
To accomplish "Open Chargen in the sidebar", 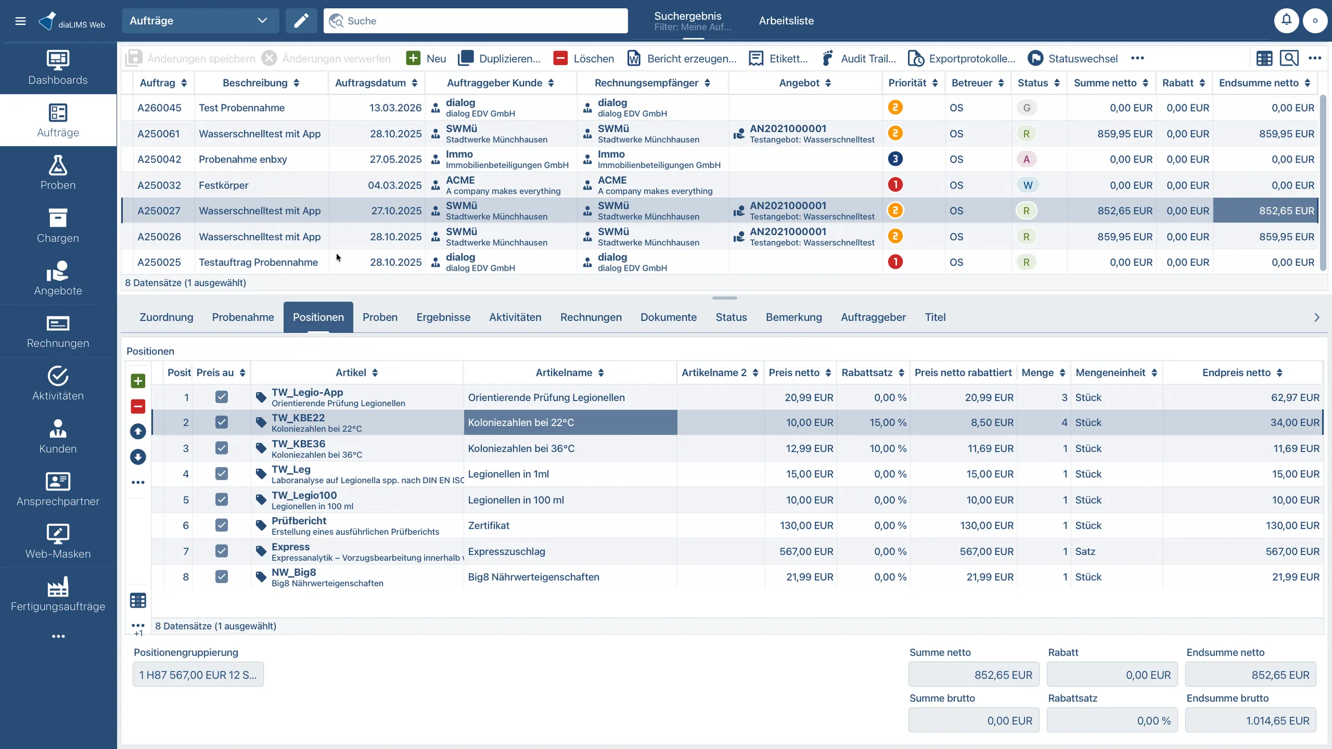I will pos(58,226).
